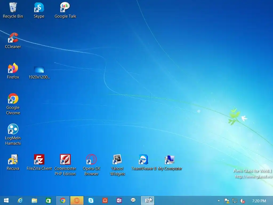Open the headphones music app in taskbar

(105, 200)
